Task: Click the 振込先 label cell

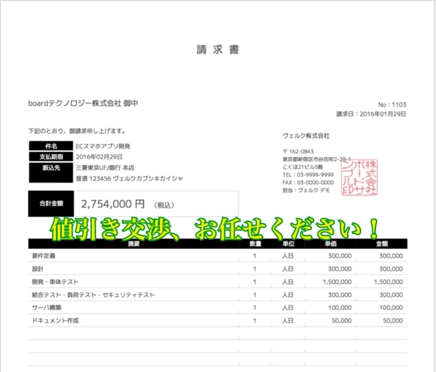Action: pyautogui.click(x=51, y=173)
